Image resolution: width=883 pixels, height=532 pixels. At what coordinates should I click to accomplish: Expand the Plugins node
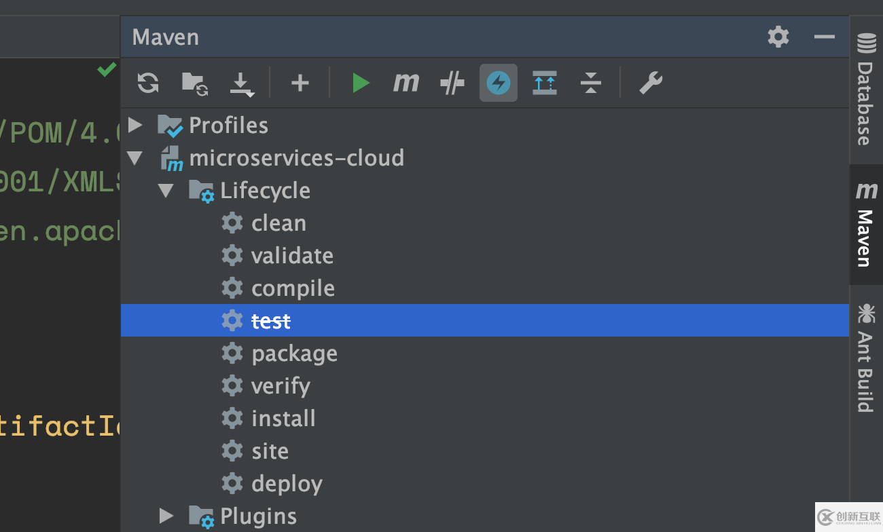pos(166,516)
